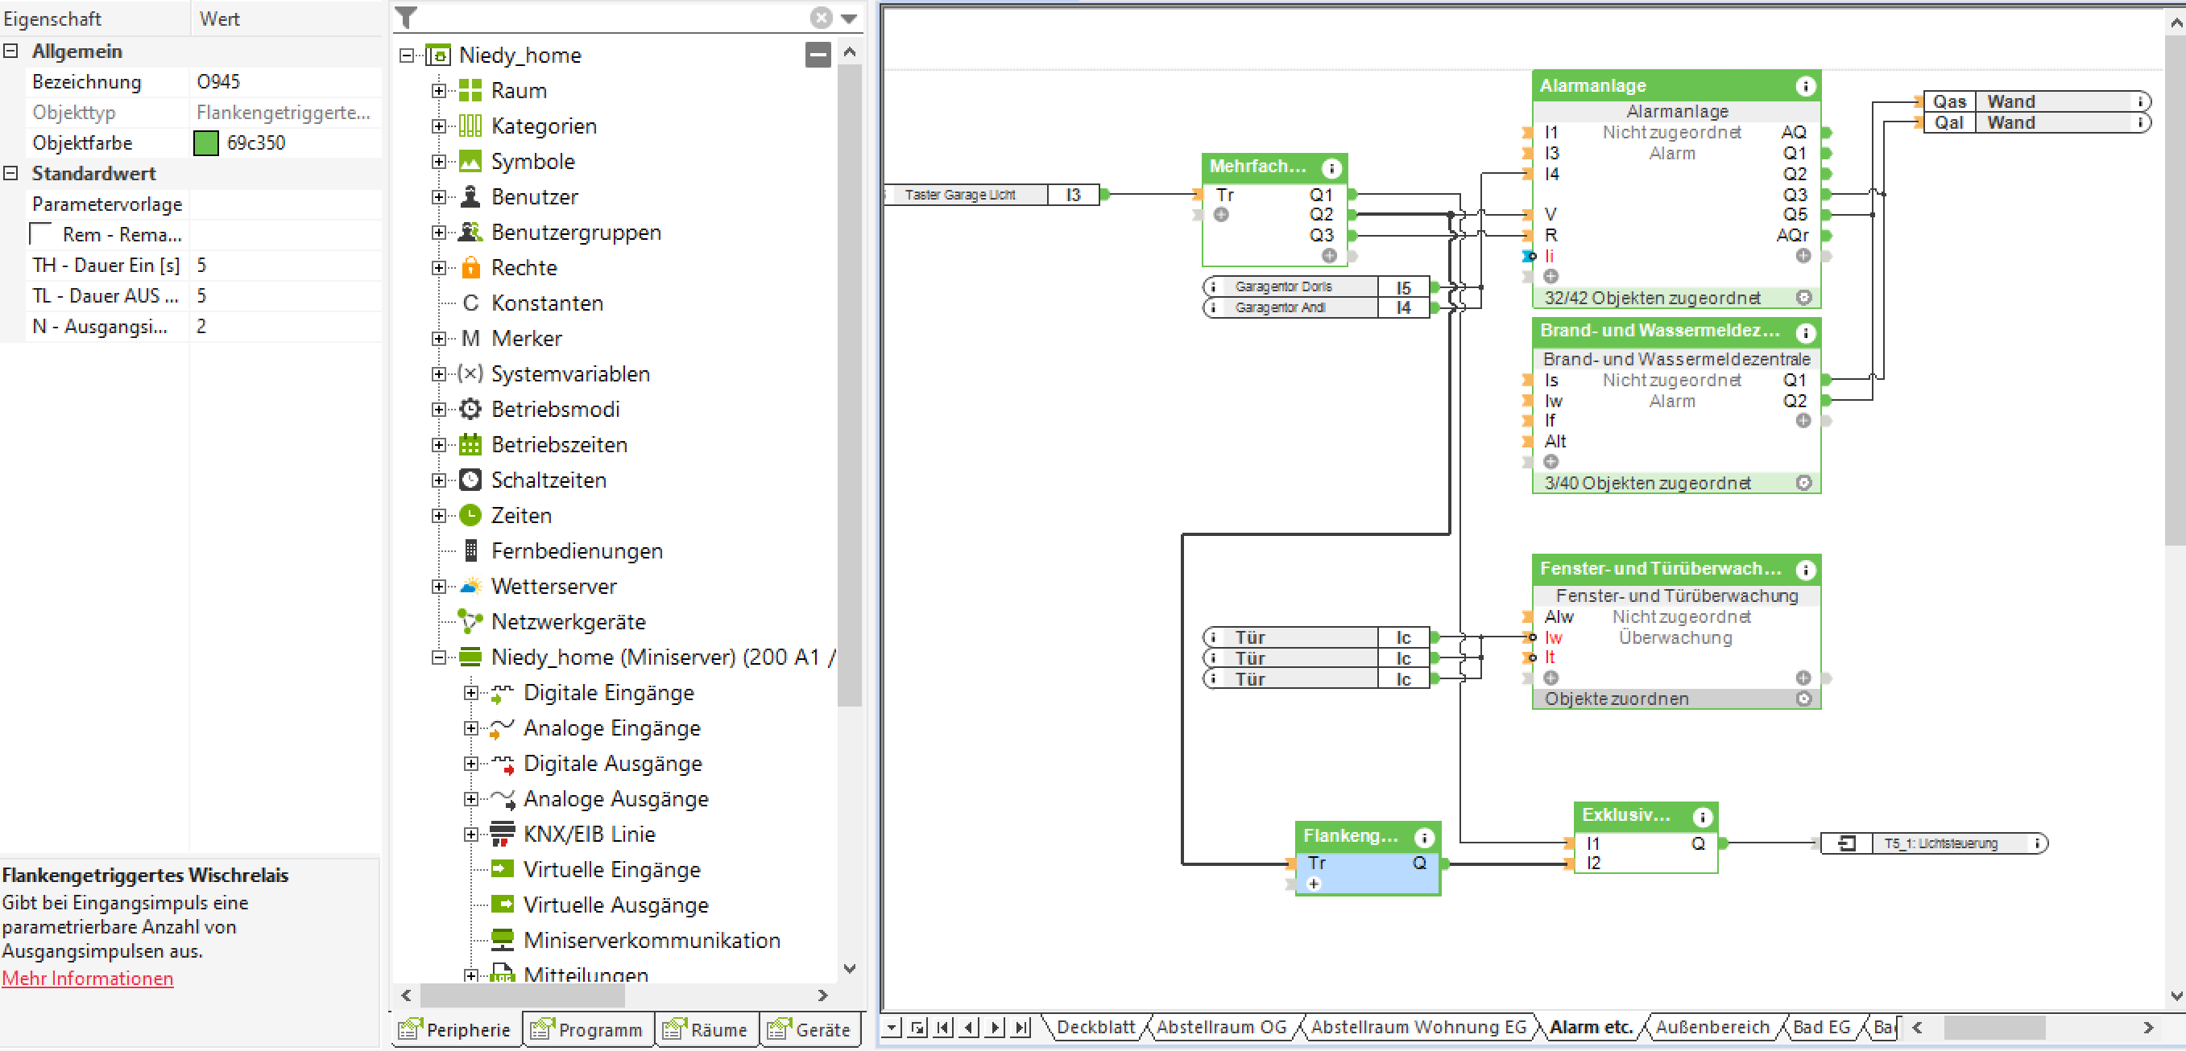
Task: Click the Alarmanlage block info icon
Action: (1805, 85)
